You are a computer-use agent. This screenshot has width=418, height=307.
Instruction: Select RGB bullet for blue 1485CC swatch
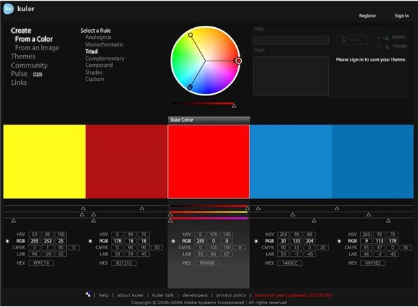(256, 241)
